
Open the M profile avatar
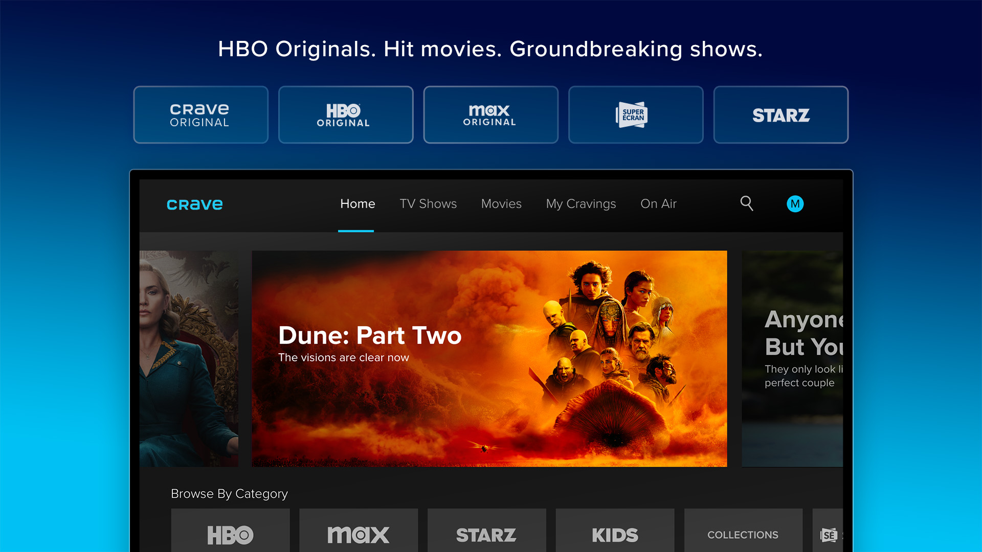tap(795, 204)
